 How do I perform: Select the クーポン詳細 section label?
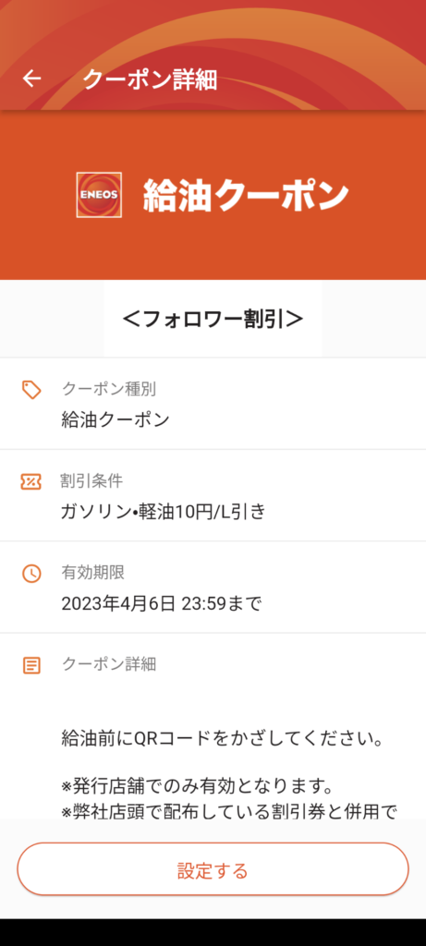(x=109, y=664)
